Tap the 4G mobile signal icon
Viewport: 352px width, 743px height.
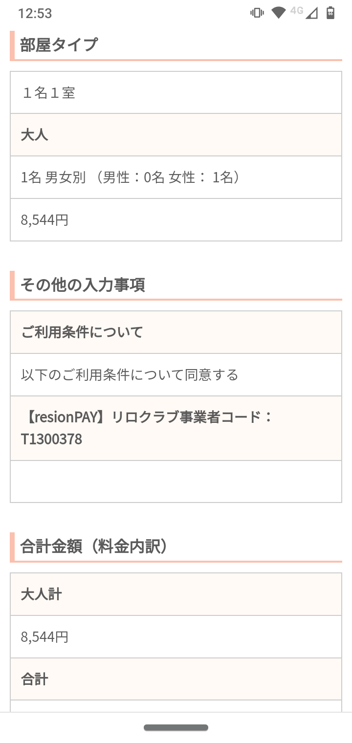(311, 13)
